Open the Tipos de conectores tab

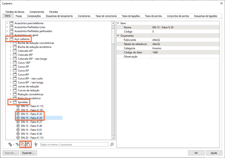[106, 16]
